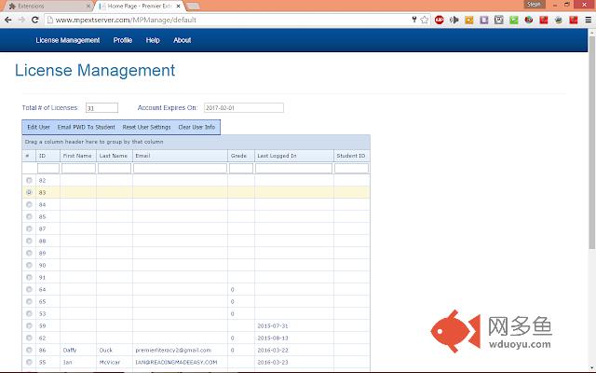Select the radio button for ID 90
Viewport: 596px width, 373px height.
point(29,265)
